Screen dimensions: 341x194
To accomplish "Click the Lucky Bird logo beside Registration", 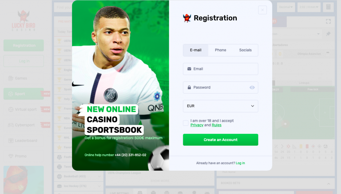I will (187, 18).
